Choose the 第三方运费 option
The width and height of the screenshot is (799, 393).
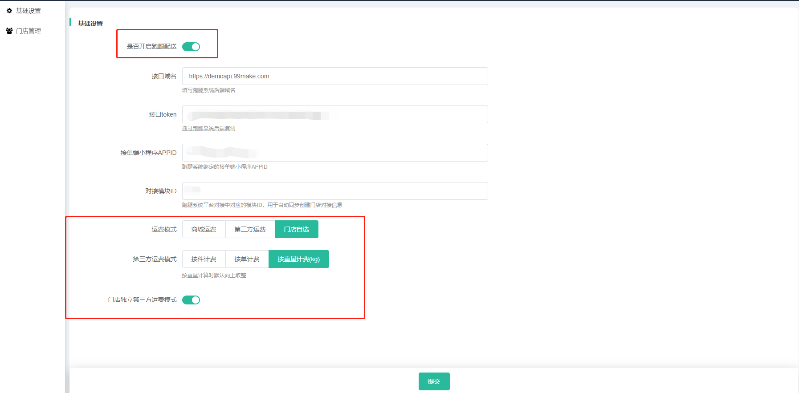click(x=250, y=229)
